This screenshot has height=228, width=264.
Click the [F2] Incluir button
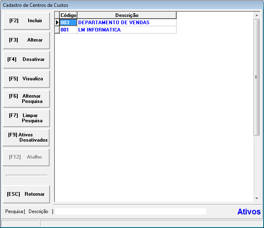(x=26, y=21)
